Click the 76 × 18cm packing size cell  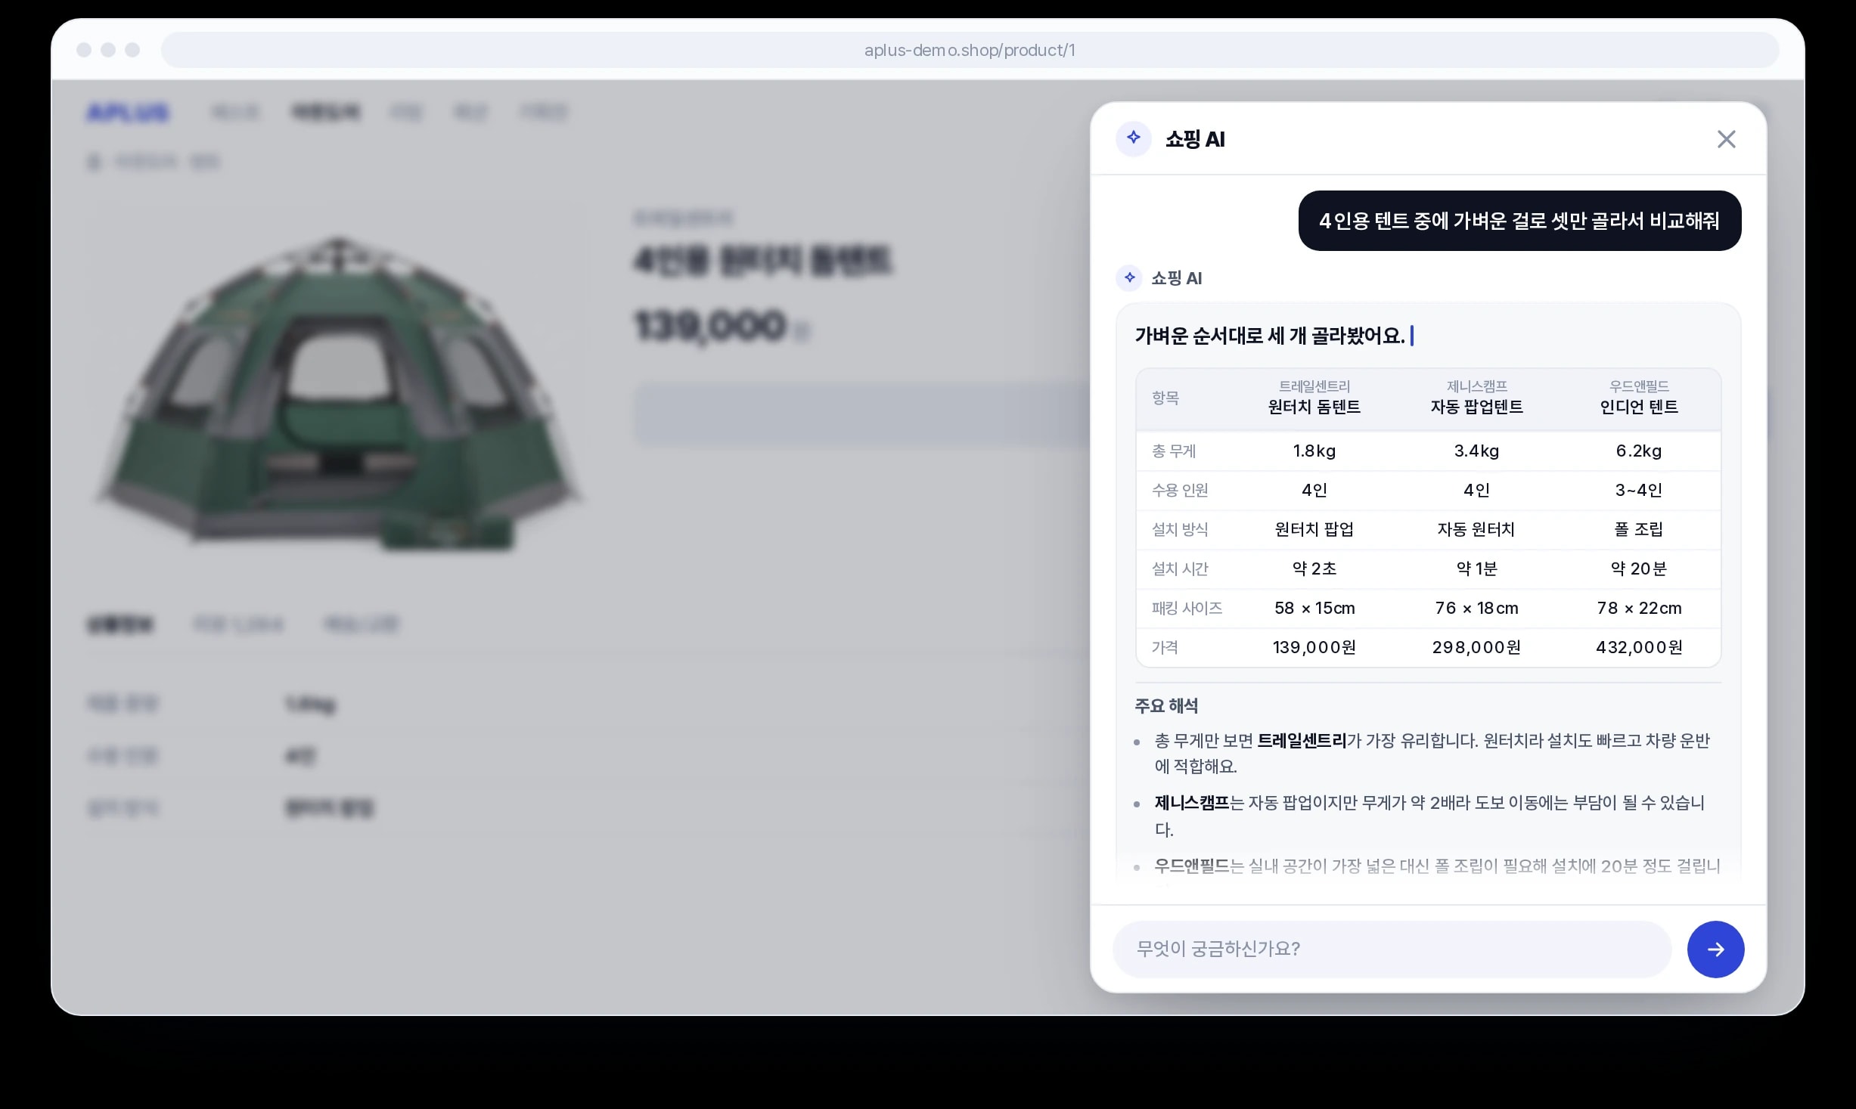point(1476,609)
